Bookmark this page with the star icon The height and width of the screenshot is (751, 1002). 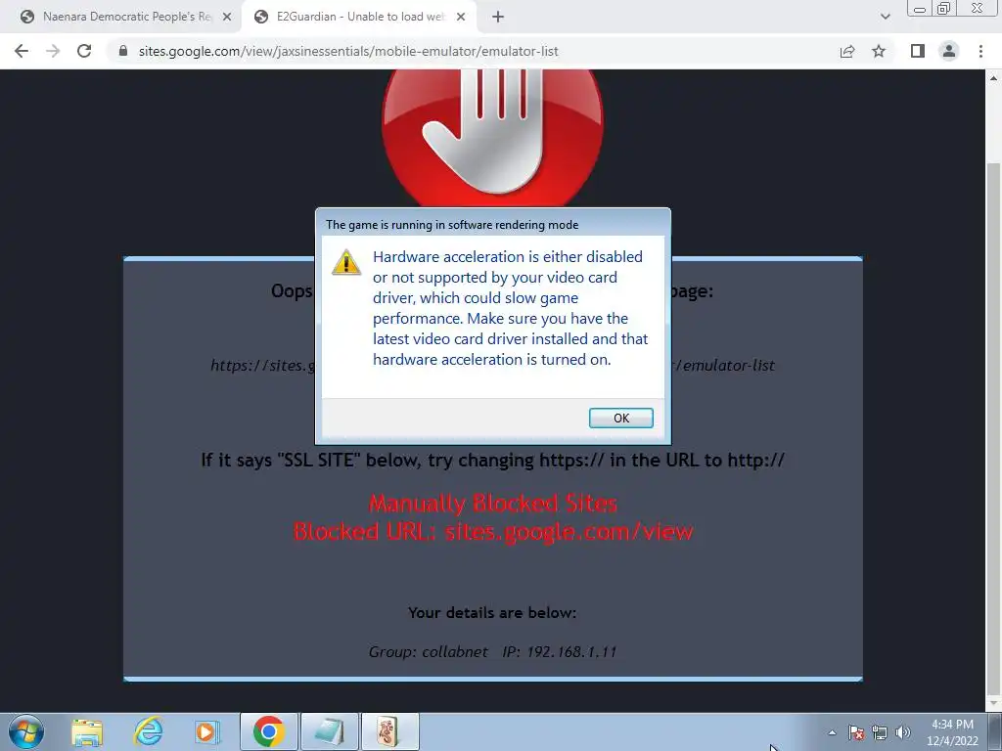point(879,51)
